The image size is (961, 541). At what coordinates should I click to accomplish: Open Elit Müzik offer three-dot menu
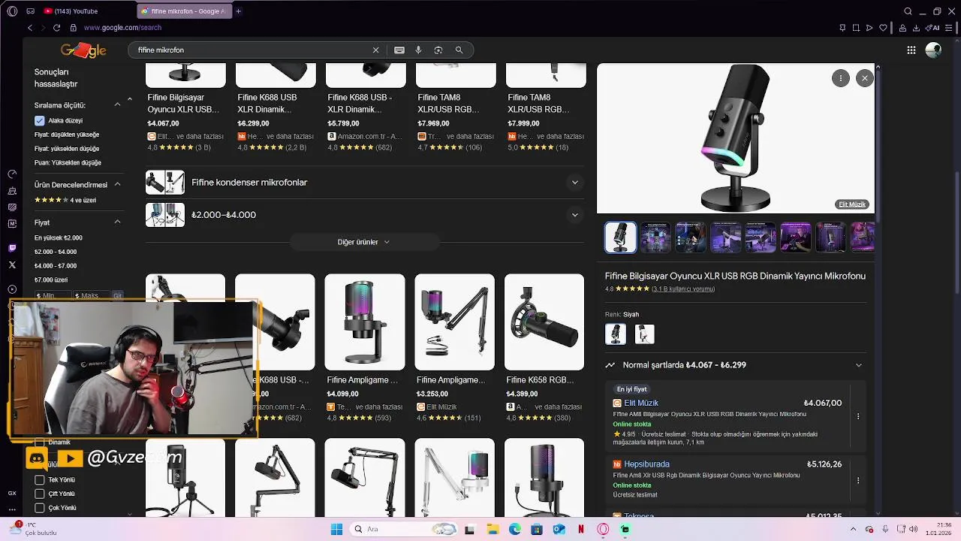click(x=858, y=416)
